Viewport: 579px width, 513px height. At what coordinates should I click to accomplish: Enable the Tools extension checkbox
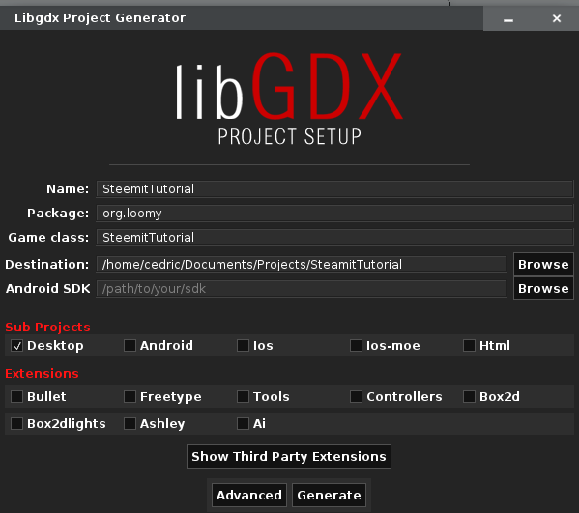[243, 397]
